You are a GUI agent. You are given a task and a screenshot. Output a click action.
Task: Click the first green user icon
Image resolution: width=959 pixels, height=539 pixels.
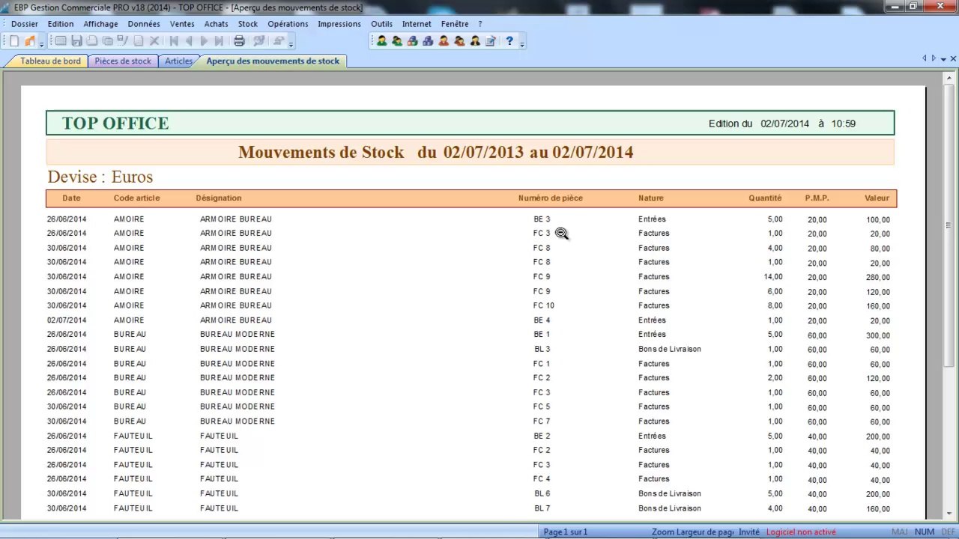coord(381,41)
